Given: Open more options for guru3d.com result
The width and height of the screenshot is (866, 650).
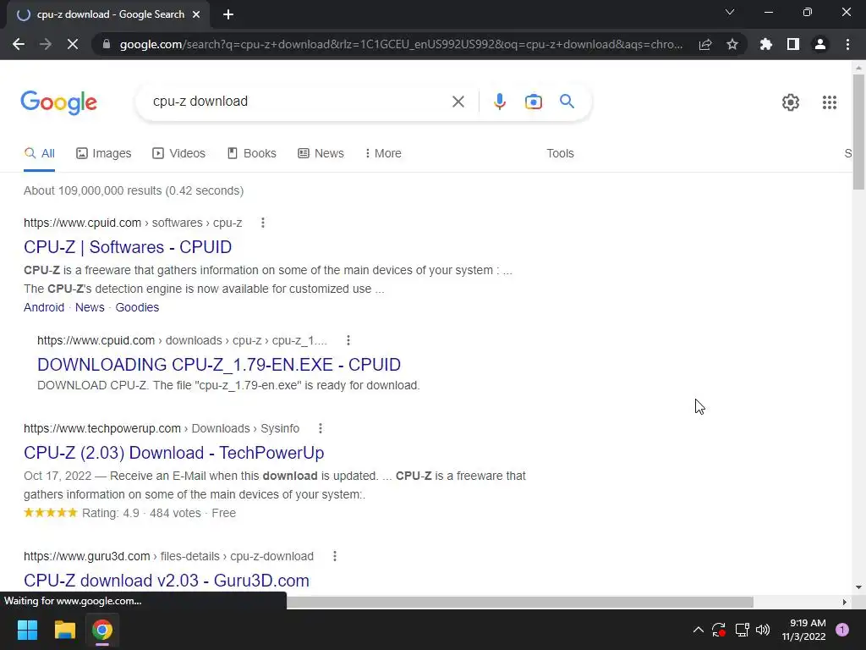Looking at the screenshot, I should point(335,556).
